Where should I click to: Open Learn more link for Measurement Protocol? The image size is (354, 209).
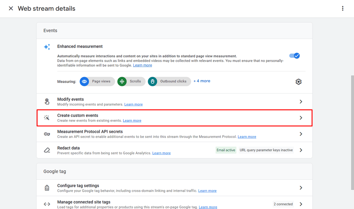[x=247, y=137]
